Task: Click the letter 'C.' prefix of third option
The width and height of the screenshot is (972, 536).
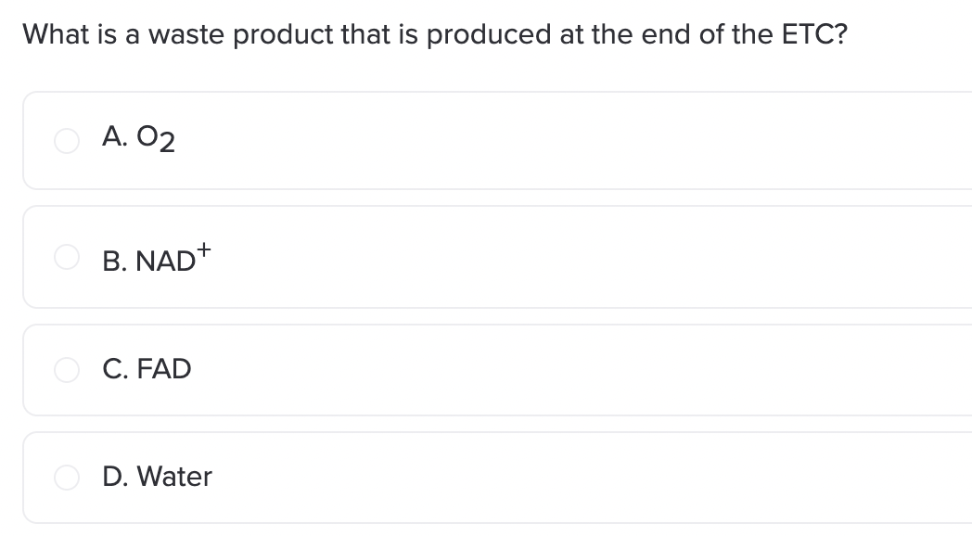Action: (116, 369)
